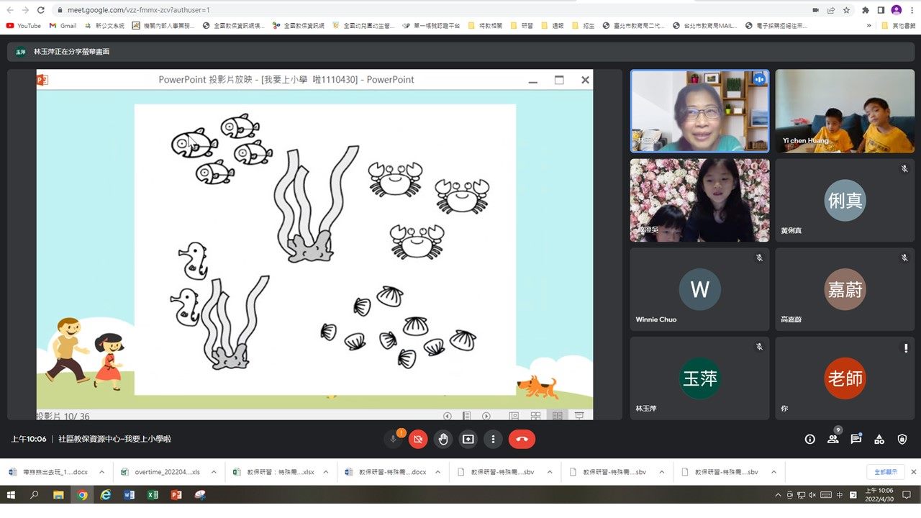The width and height of the screenshot is (921, 518).
Task: Toggle the microphone button in Meet controls
Action: pos(394,439)
